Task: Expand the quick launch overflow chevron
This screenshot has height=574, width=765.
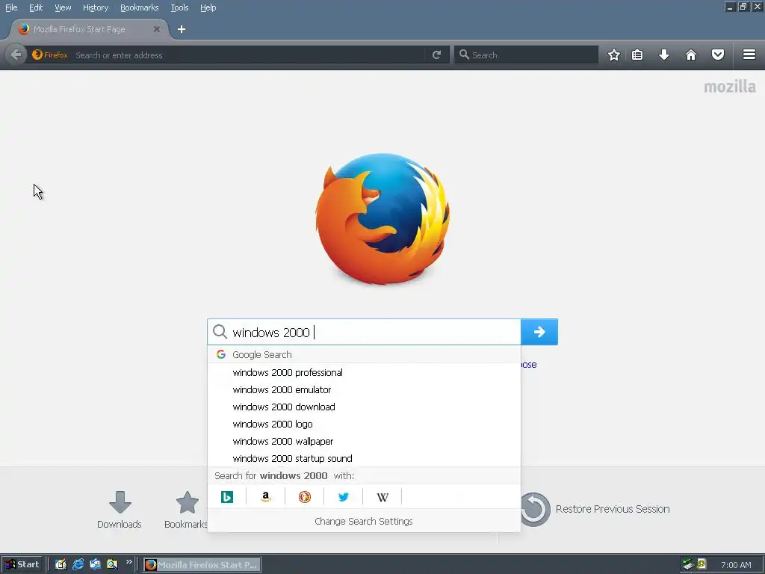Action: pos(128,562)
